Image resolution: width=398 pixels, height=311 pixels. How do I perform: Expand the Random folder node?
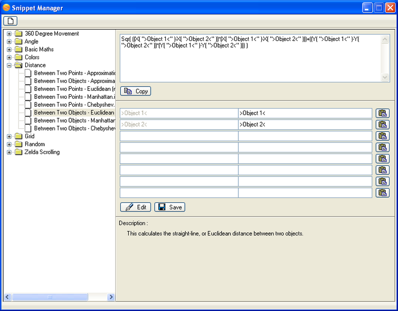(9, 144)
